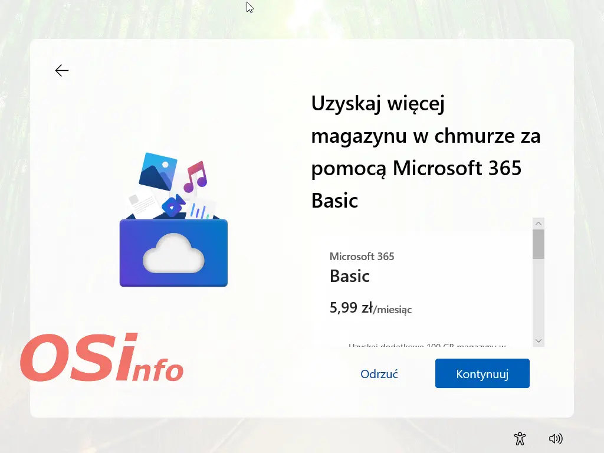Click the plan list scrollbar thumb

pyautogui.click(x=538, y=244)
